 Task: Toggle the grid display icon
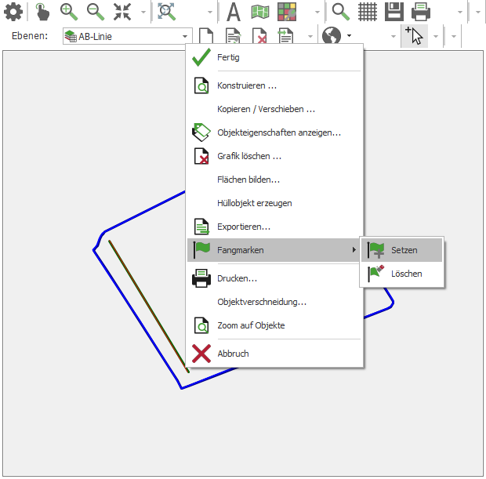click(x=368, y=12)
